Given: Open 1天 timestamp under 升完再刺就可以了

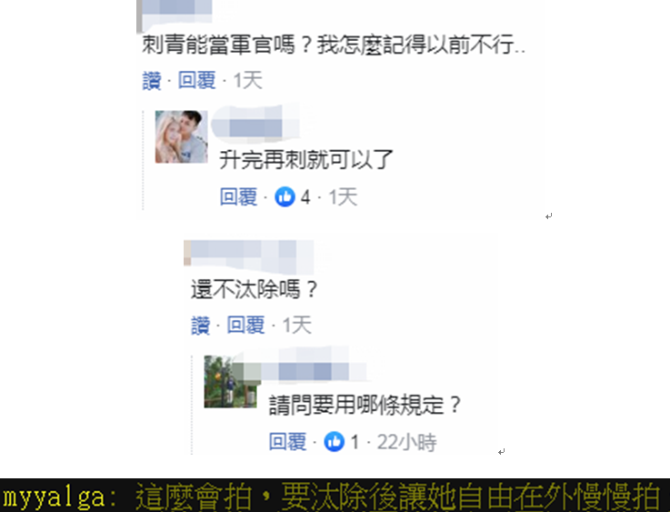Looking at the screenshot, I should 343,197.
